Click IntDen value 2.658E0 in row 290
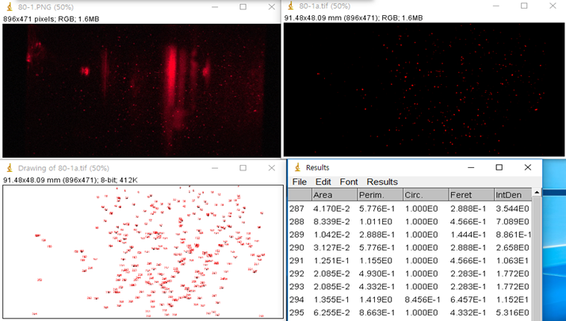This screenshot has height=321, width=566. point(513,247)
